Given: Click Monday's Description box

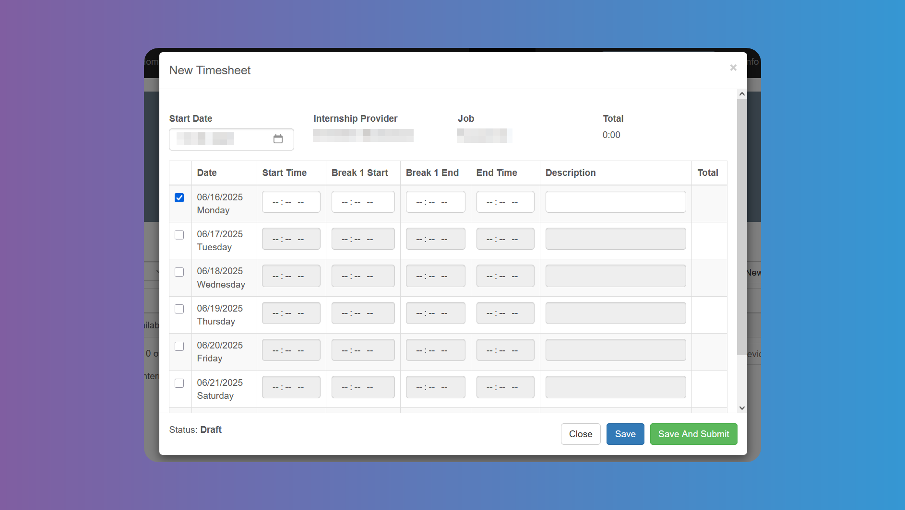Looking at the screenshot, I should [x=615, y=202].
